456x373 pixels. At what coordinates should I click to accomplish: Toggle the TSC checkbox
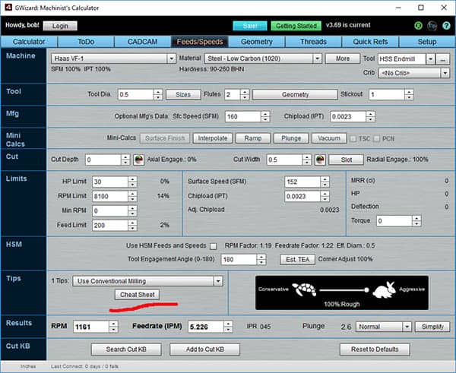353,139
